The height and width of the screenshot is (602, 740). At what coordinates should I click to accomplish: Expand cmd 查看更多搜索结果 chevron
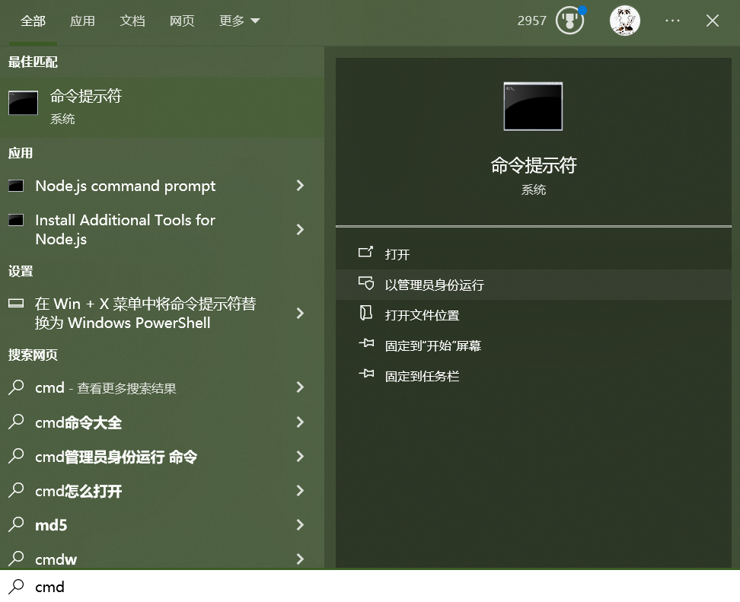click(300, 387)
